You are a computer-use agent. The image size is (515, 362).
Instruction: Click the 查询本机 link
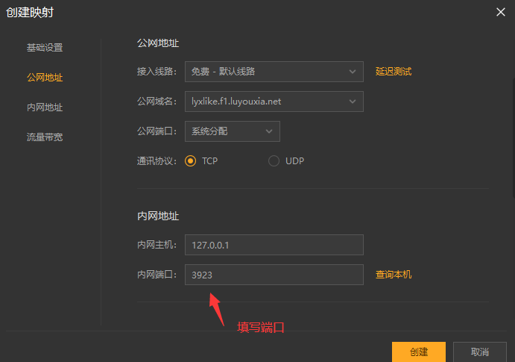click(394, 275)
